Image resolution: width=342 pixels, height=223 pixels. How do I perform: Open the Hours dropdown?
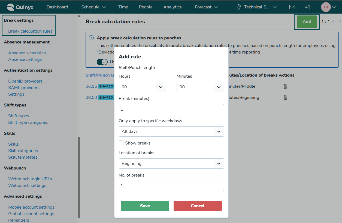pyautogui.click(x=142, y=87)
